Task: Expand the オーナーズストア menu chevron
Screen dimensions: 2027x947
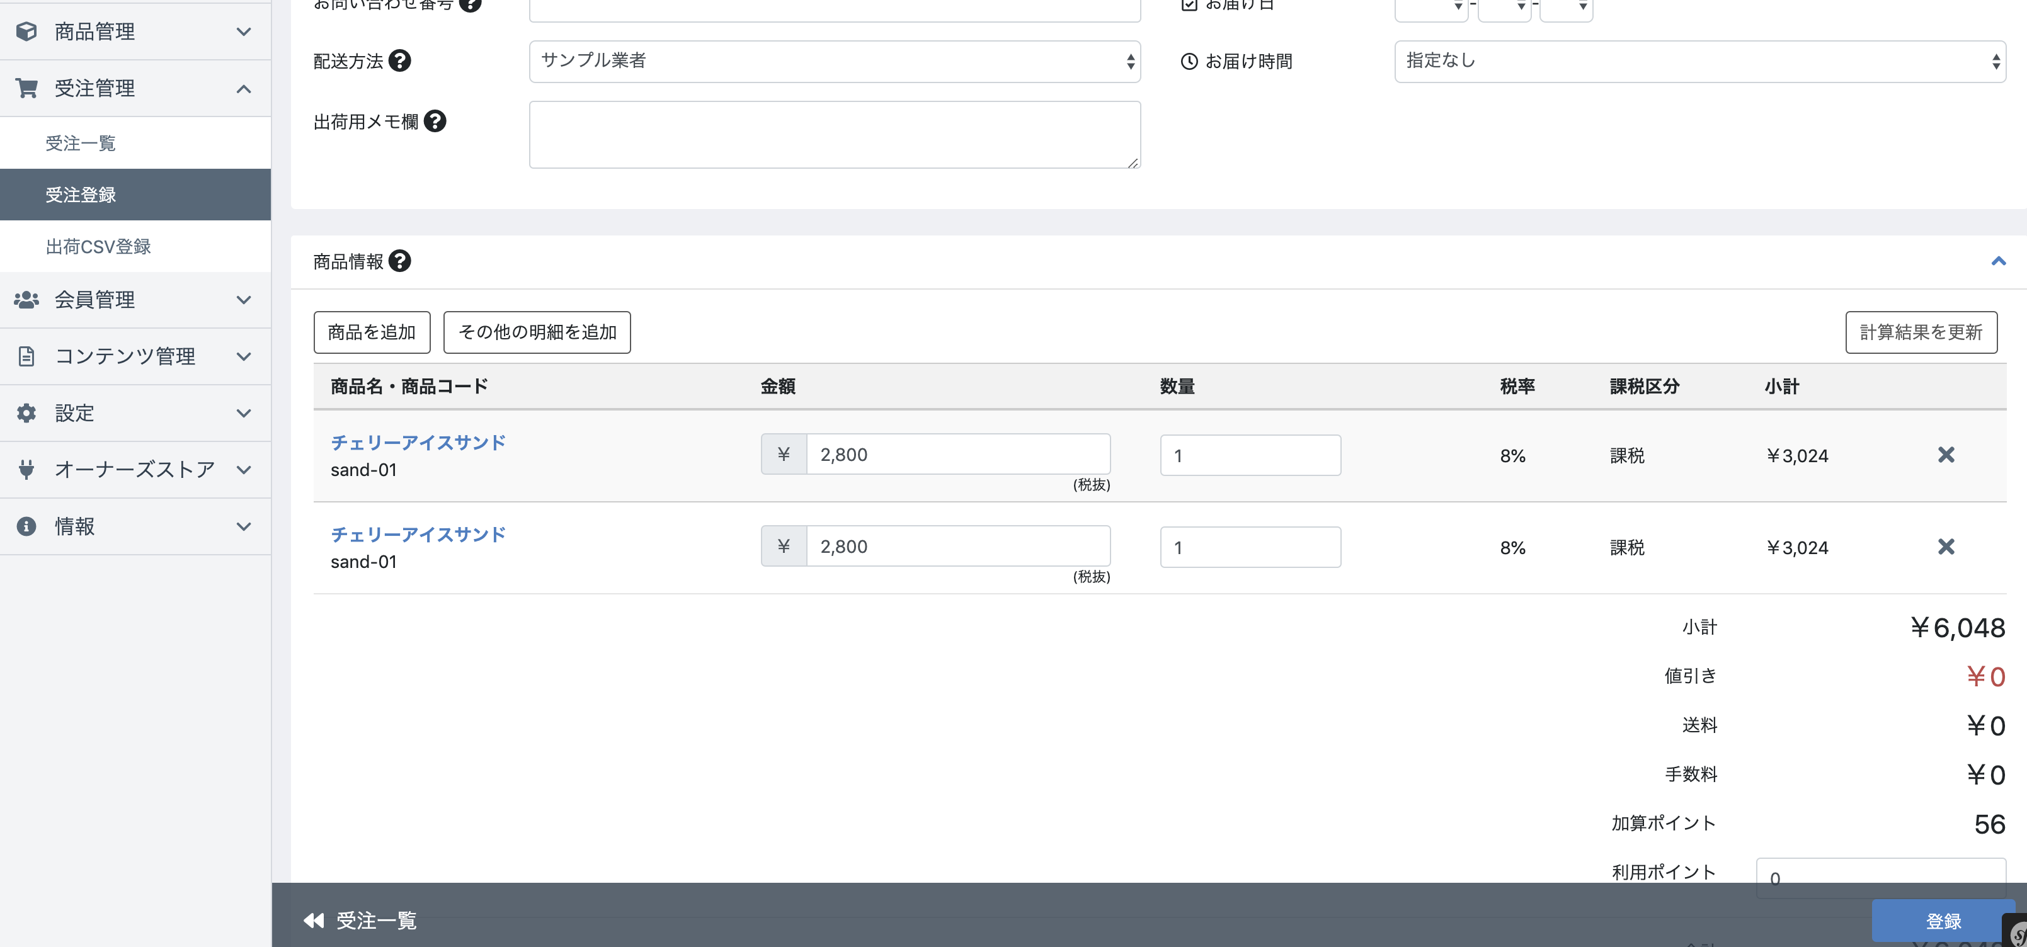Action: (x=244, y=470)
